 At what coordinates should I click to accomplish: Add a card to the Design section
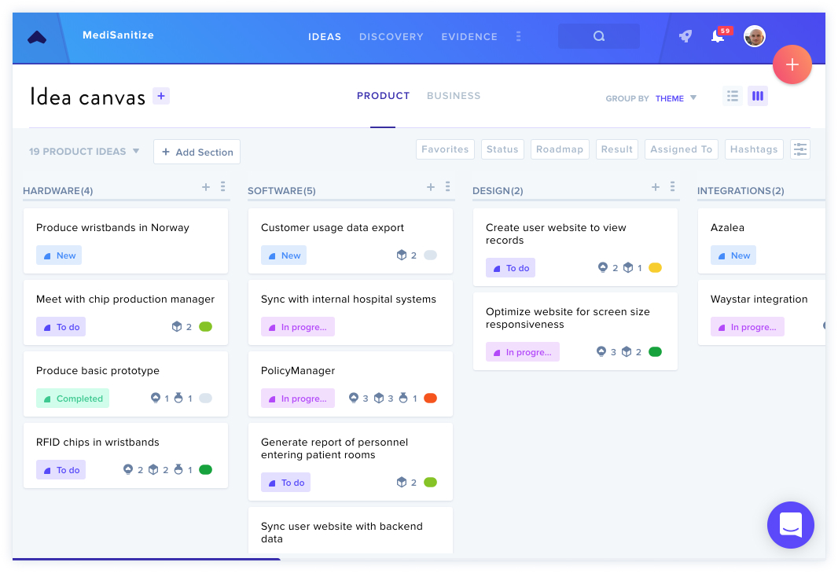(x=656, y=187)
